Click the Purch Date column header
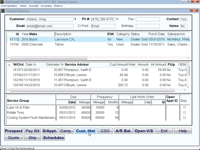This screenshot has height=150, width=200. [x=157, y=34]
